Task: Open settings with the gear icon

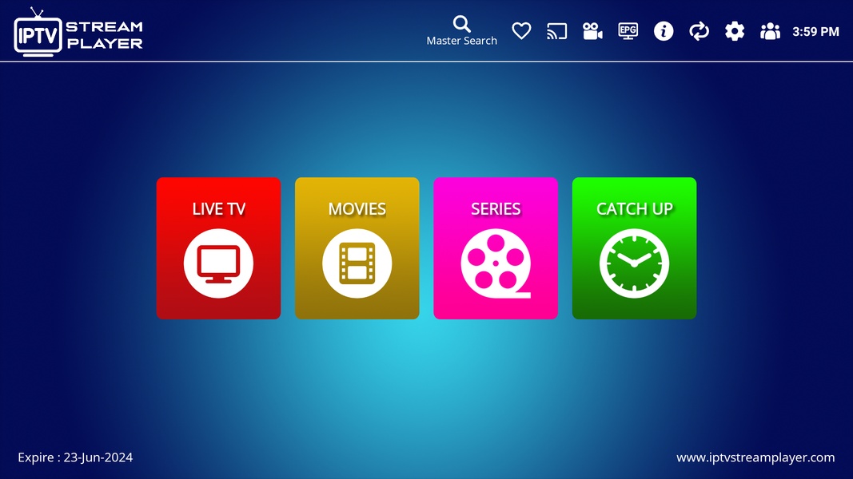Action: click(x=735, y=31)
